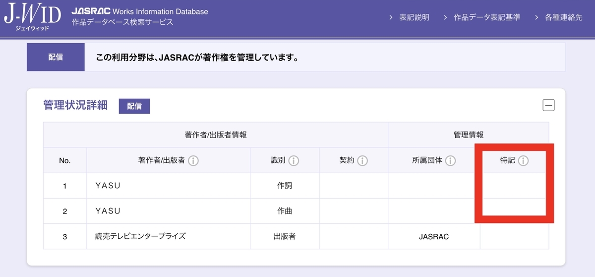This screenshot has height=277, width=595.
Task: Click the 配信 tag beside 管理状況詳細
Action: 134,106
